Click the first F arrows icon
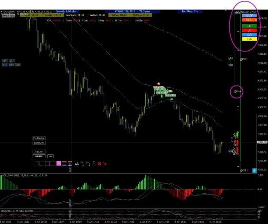 82,164
